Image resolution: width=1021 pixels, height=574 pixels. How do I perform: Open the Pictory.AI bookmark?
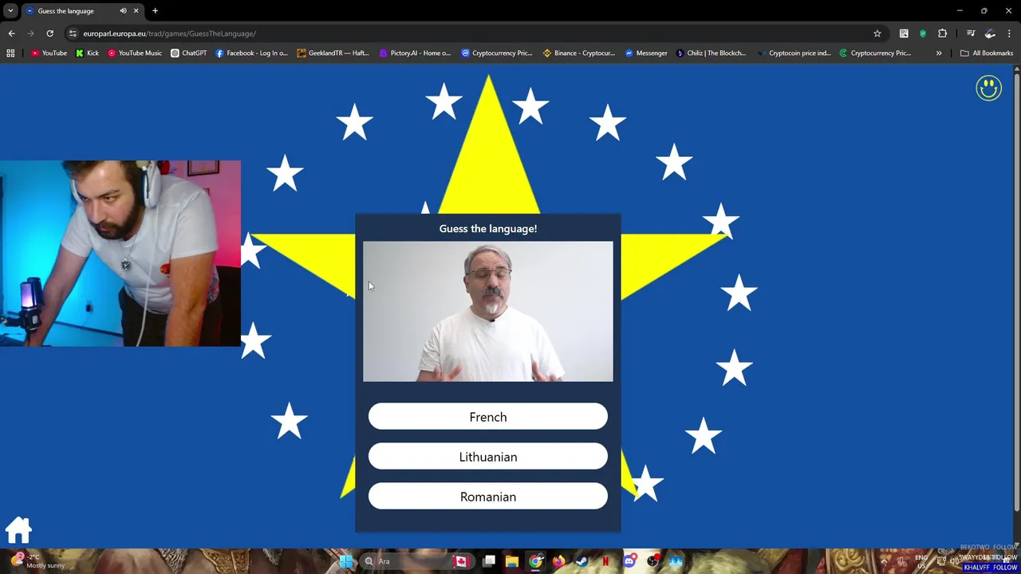[415, 53]
